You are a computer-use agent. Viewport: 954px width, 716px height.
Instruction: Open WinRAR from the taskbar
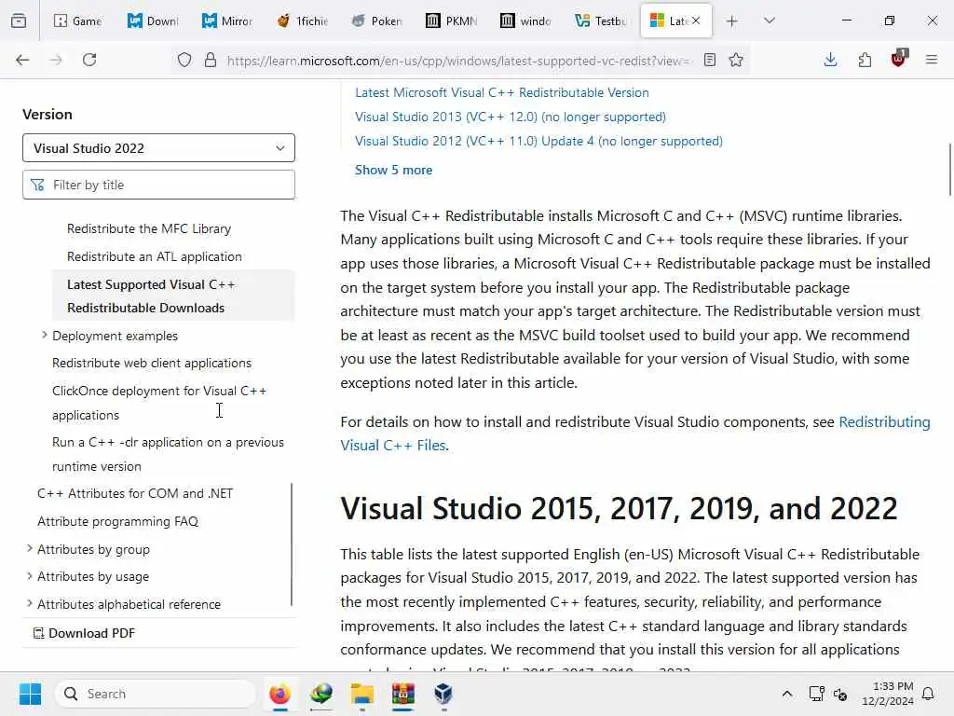[402, 694]
